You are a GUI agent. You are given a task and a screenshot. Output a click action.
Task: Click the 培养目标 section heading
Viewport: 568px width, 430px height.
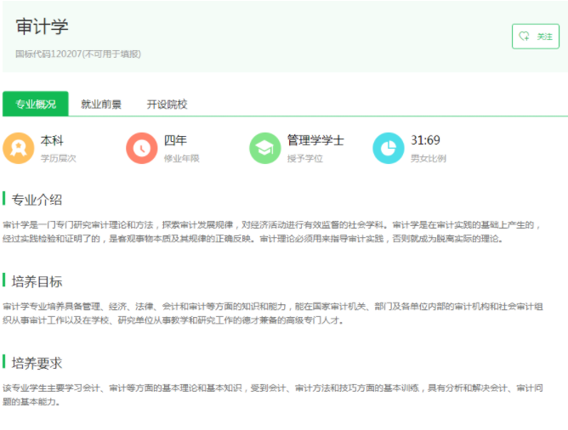(x=37, y=281)
